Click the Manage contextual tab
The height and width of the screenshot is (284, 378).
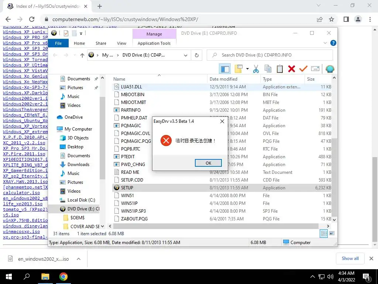click(x=154, y=34)
